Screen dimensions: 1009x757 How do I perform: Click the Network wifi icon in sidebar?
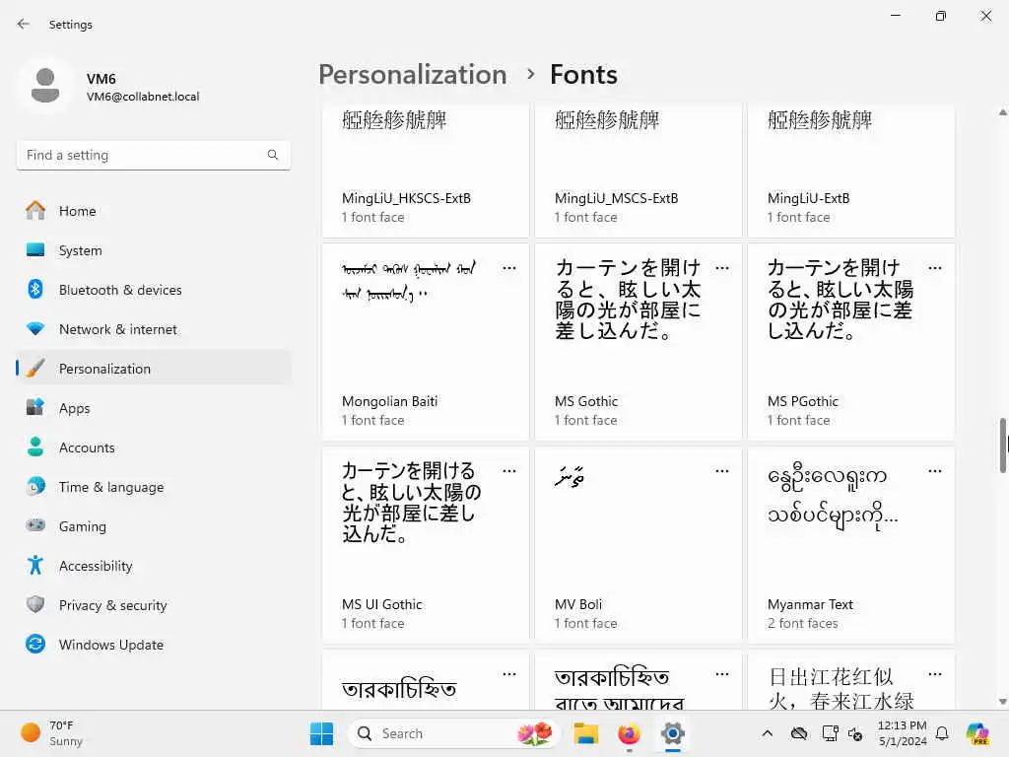click(x=35, y=328)
